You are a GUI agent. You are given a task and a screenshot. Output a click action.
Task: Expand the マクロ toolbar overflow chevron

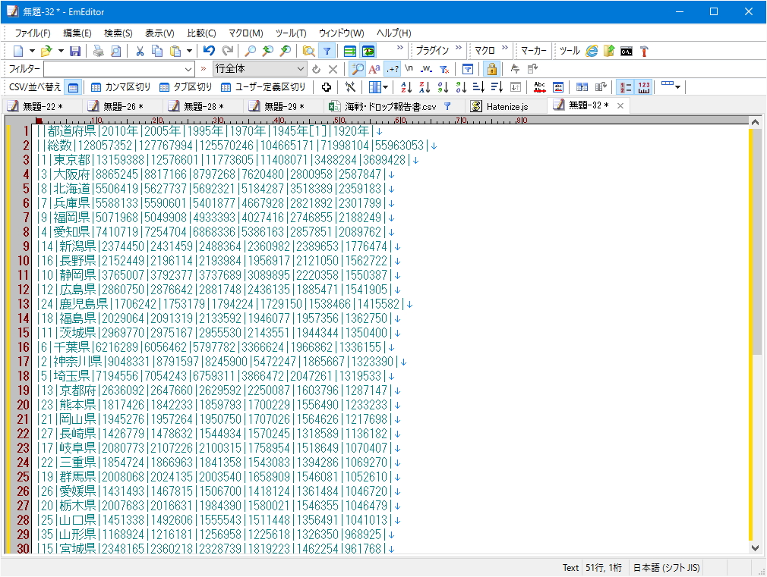pyautogui.click(x=504, y=48)
